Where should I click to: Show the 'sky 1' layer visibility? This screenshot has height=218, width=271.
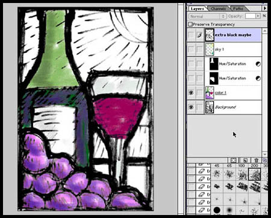coord(191,49)
